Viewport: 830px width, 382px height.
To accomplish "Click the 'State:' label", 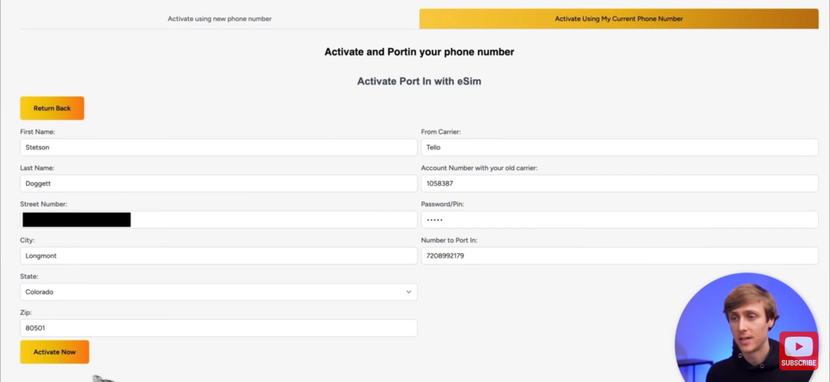I will tap(29, 277).
